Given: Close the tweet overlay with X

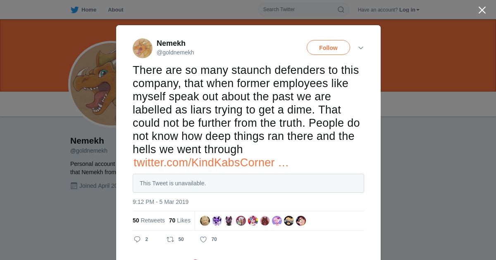Looking at the screenshot, I should click(482, 10).
